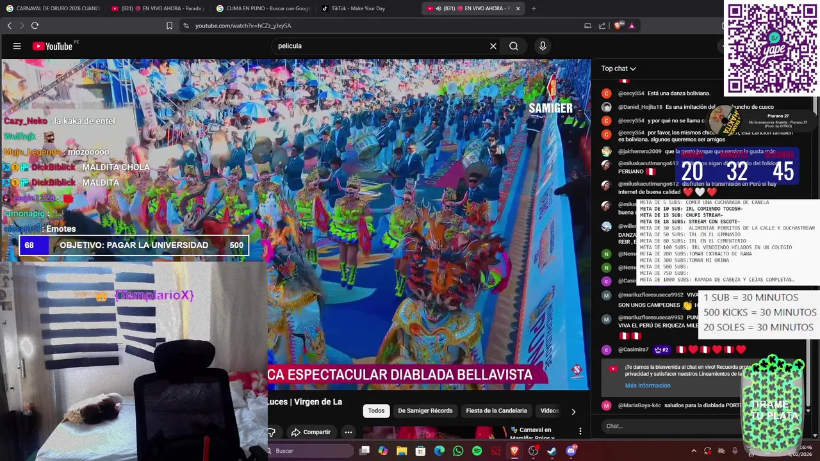Image resolution: width=820 pixels, height=461 pixels.
Task: Open Dota 2 from the taskbar
Action: pyautogui.click(x=496, y=451)
